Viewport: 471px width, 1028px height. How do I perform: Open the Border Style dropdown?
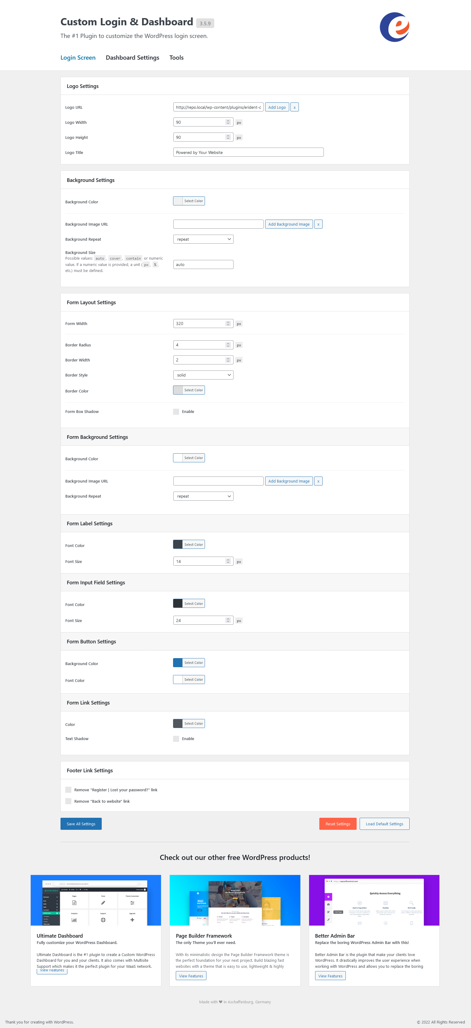(203, 375)
